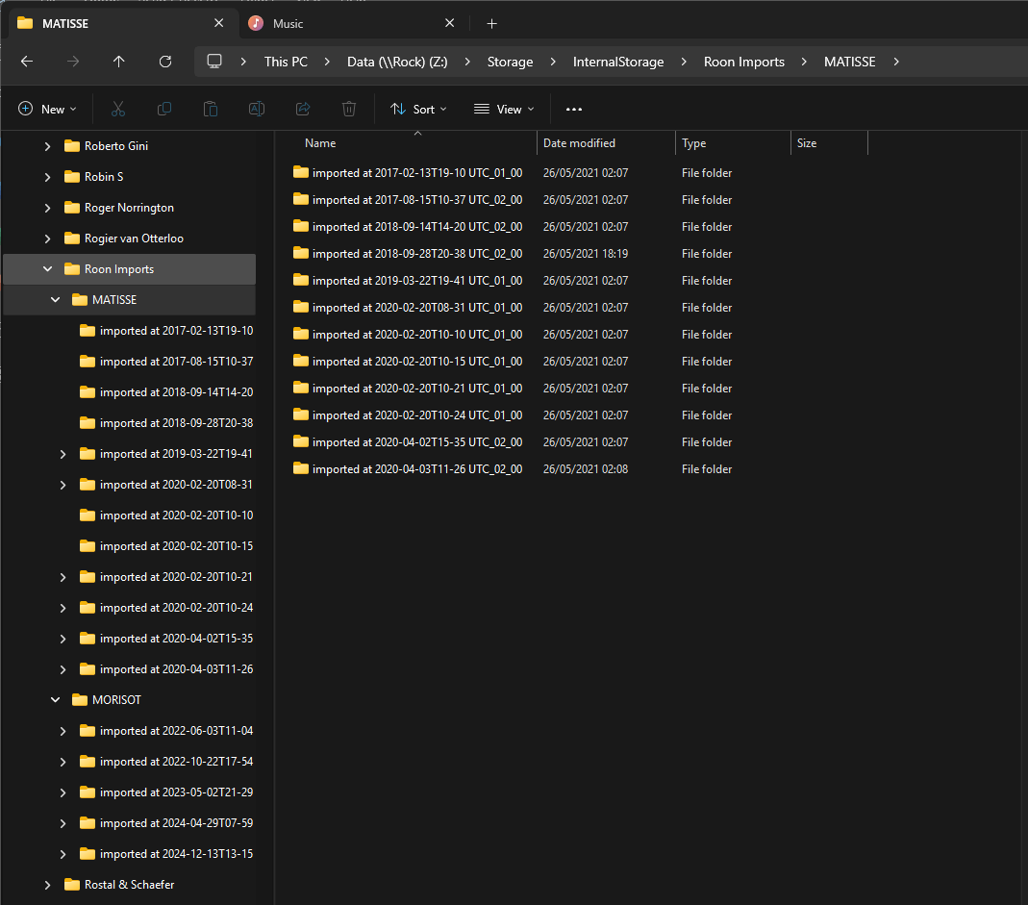Image resolution: width=1028 pixels, height=905 pixels.
Task: Click folder icon of imported at 2018-09-28T20-38 UTC_02_00
Action: click(301, 253)
